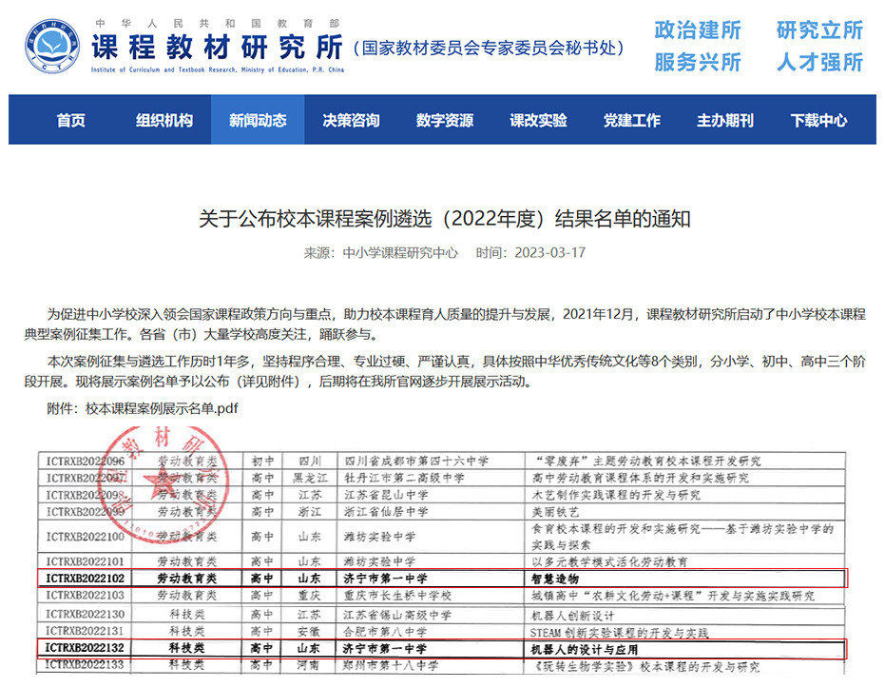The width and height of the screenshot is (885, 688).
Task: Click the 研究立所 slogan
Action: 819,30
